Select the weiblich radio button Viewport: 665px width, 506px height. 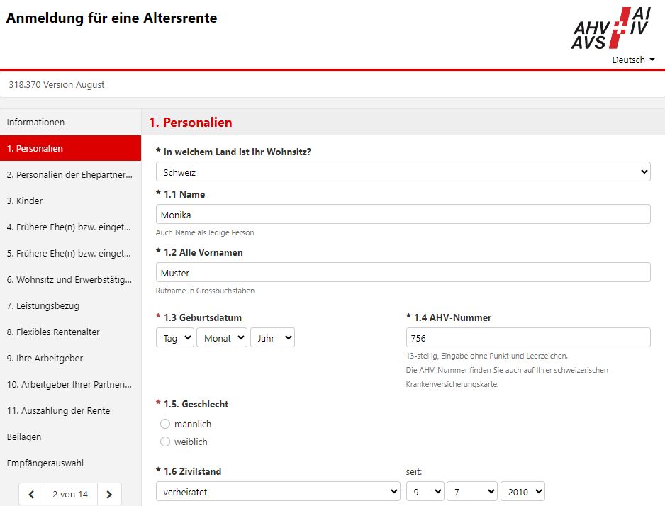pos(165,442)
